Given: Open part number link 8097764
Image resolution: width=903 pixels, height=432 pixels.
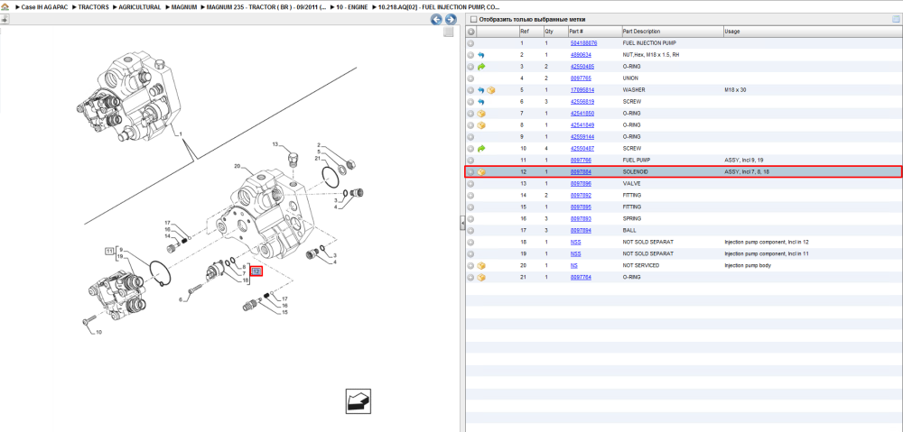Looking at the screenshot, I should click(x=581, y=277).
